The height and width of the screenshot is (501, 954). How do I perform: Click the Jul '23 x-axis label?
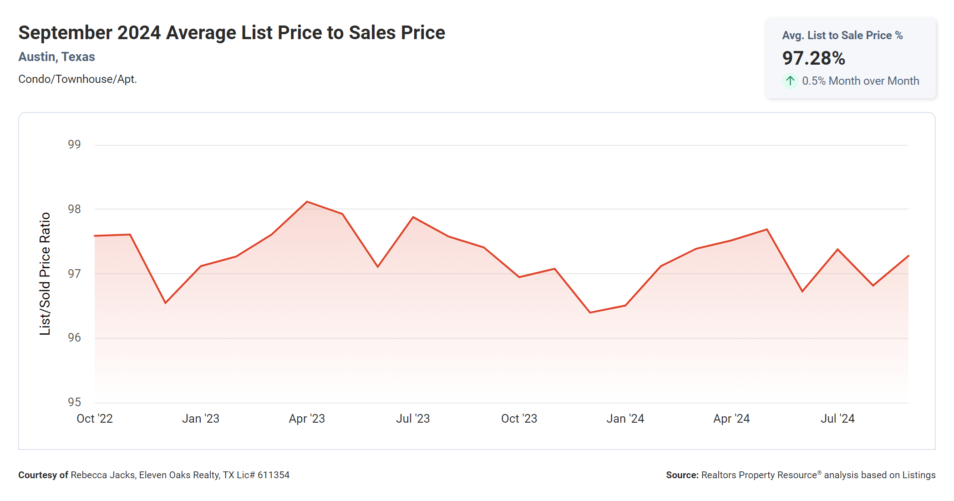click(x=413, y=419)
